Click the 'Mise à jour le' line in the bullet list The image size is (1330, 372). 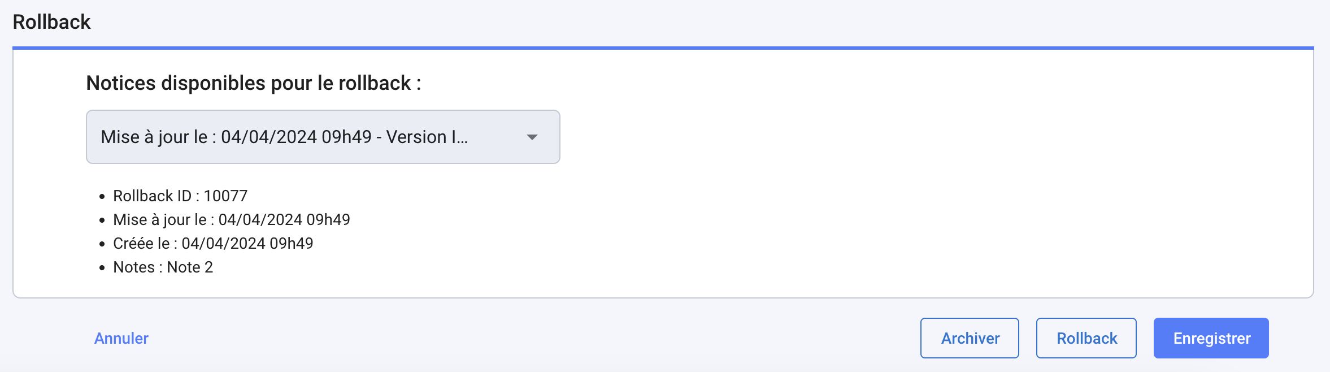tap(231, 219)
